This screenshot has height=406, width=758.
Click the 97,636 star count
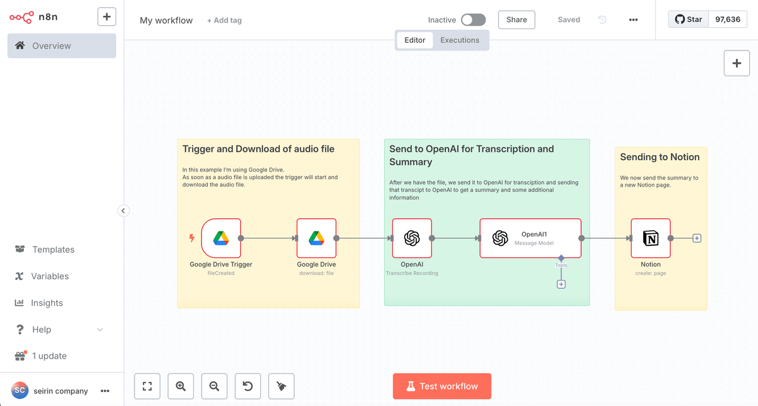tap(728, 20)
